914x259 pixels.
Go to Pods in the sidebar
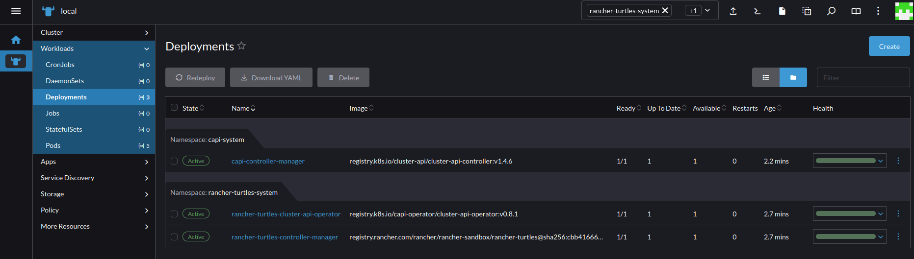tap(53, 145)
